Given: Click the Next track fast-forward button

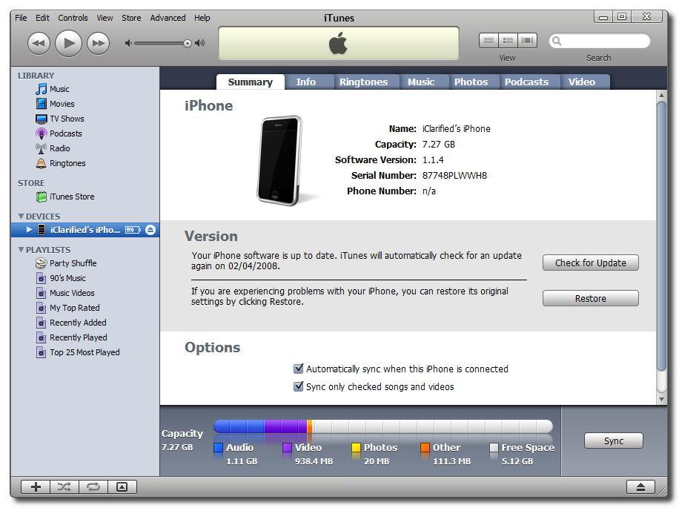Looking at the screenshot, I should 99,43.
